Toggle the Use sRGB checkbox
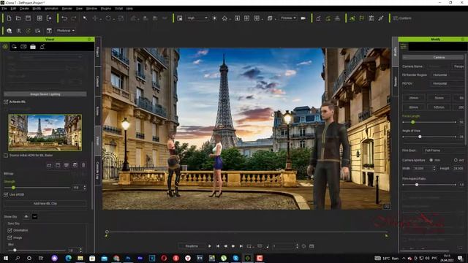 tap(6, 194)
